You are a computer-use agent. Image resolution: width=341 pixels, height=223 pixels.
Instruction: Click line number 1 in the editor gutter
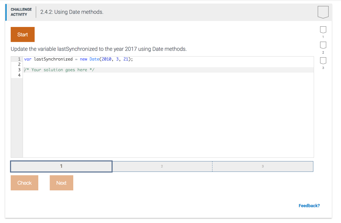(19, 59)
